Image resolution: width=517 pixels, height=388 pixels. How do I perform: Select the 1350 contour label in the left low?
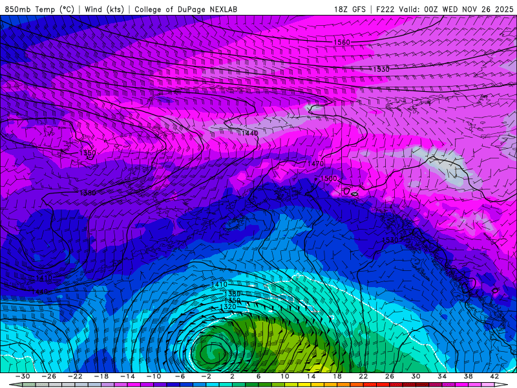click(x=88, y=153)
